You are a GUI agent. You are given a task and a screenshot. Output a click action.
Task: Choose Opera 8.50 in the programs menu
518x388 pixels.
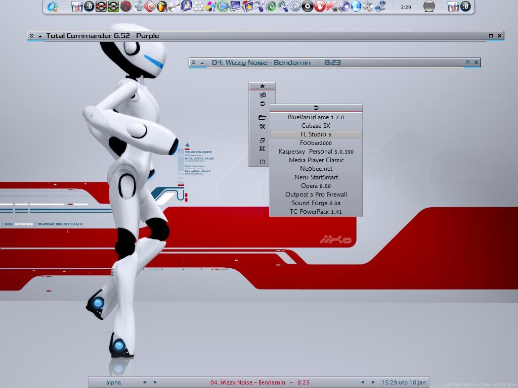[316, 186]
